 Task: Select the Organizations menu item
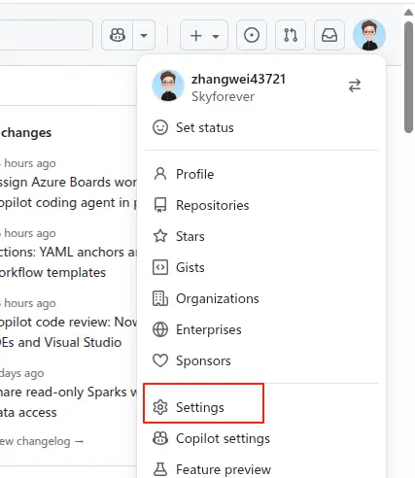[261, 298]
